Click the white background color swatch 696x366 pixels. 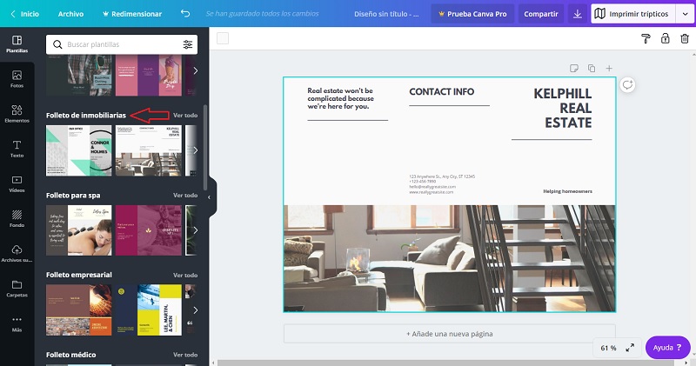click(223, 38)
